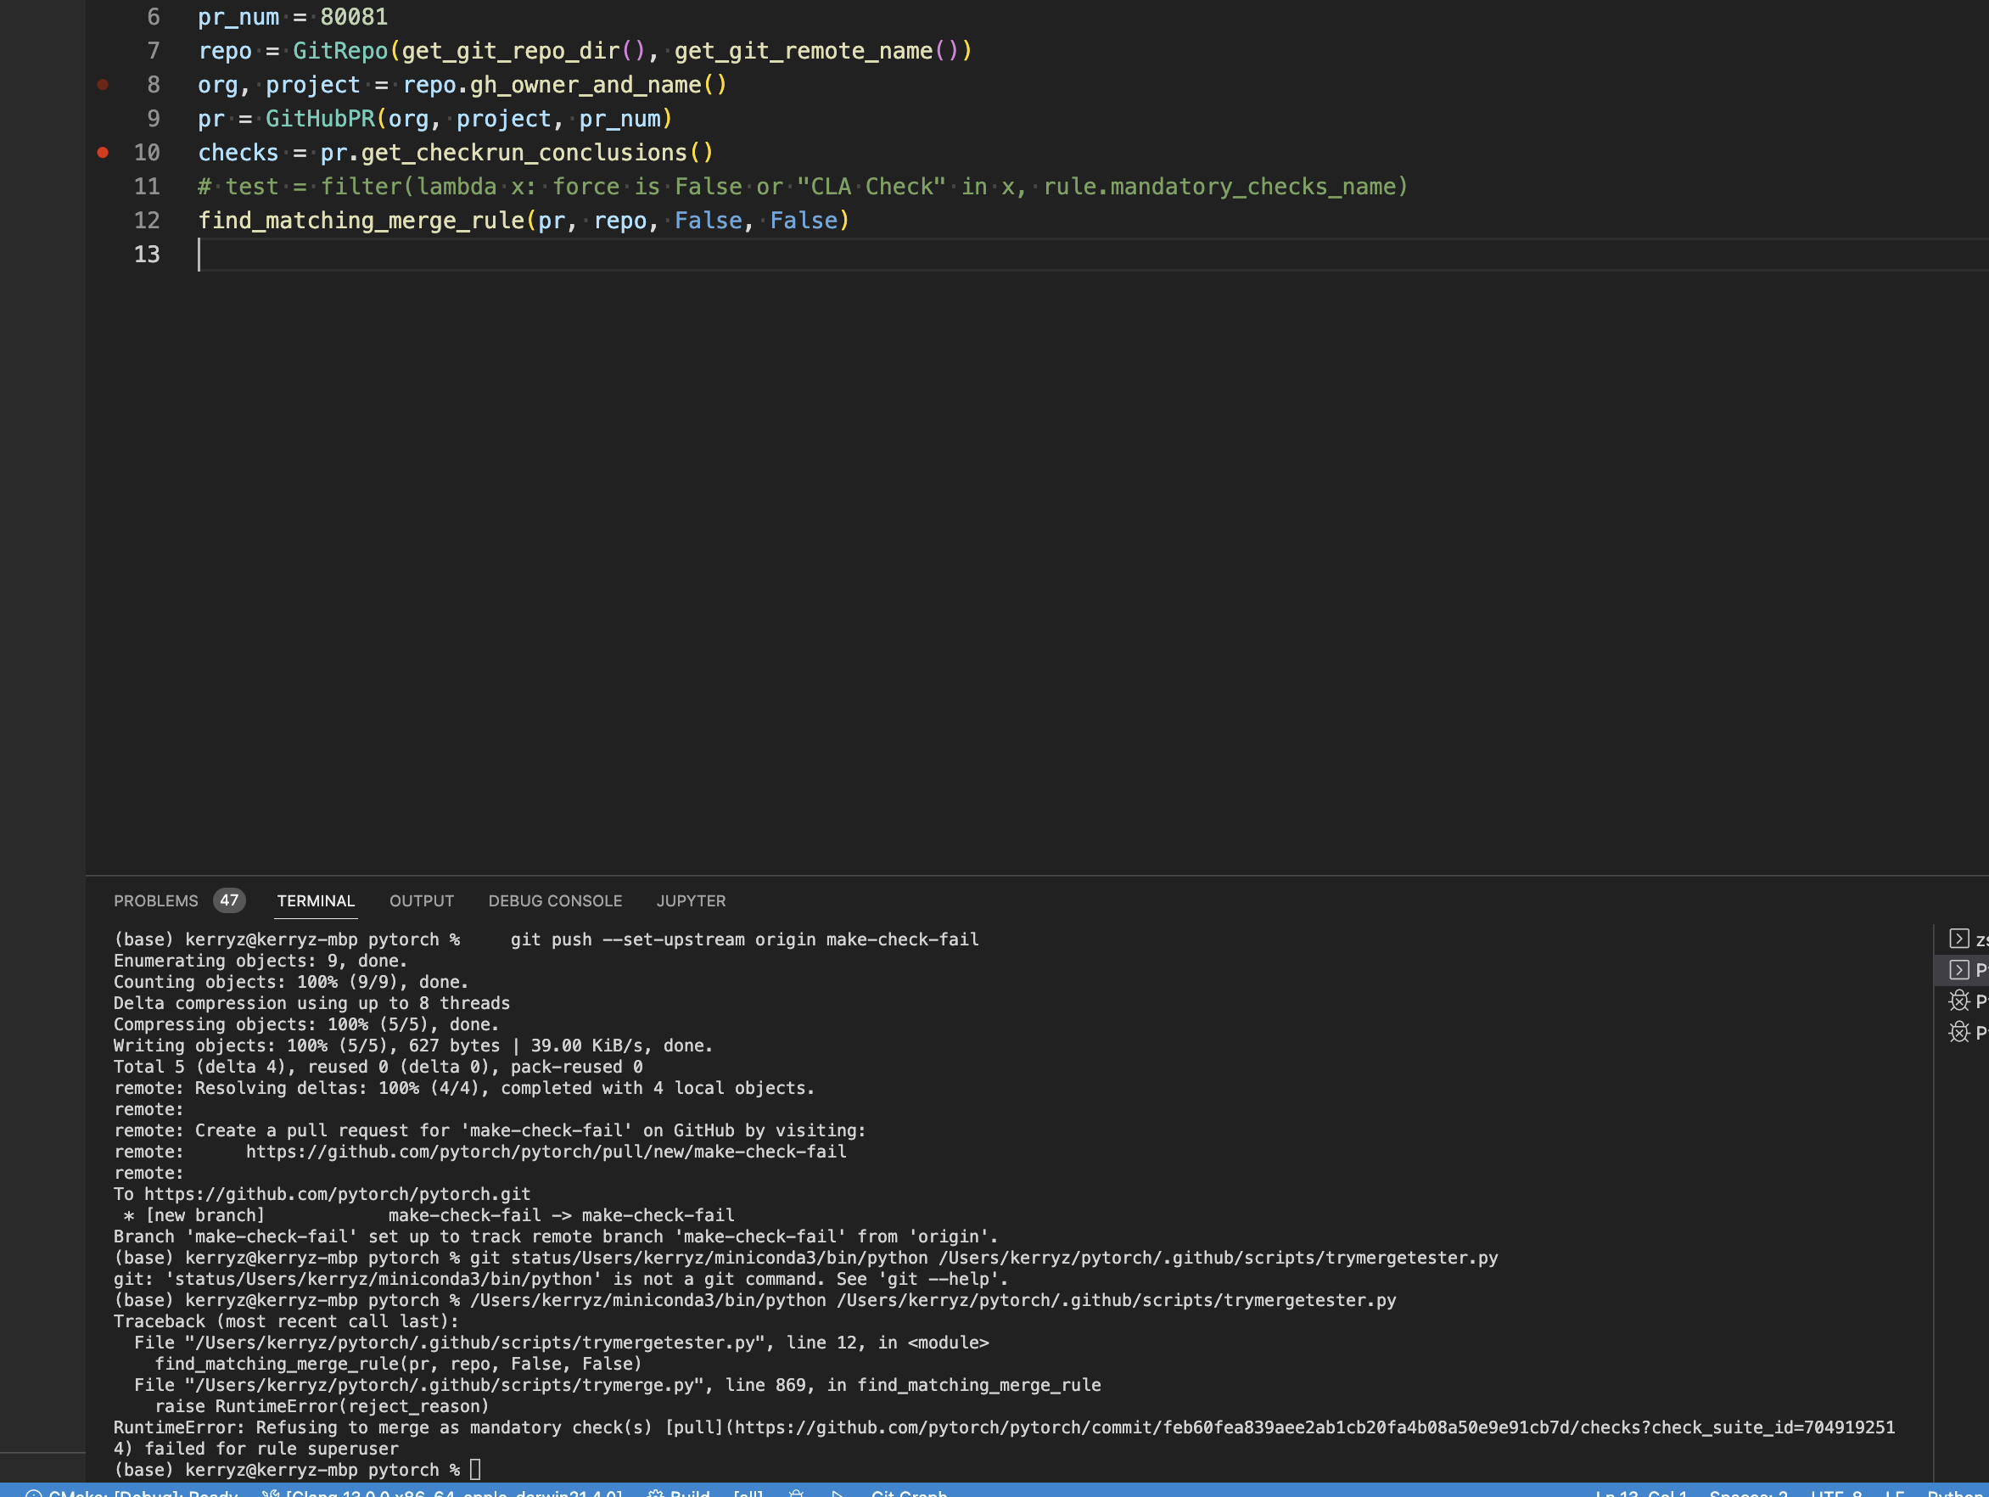Select the zsh terminal instance icon

(x=1958, y=939)
